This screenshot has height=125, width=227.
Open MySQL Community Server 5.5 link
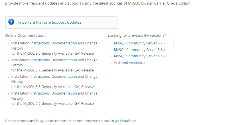pos(139,56)
